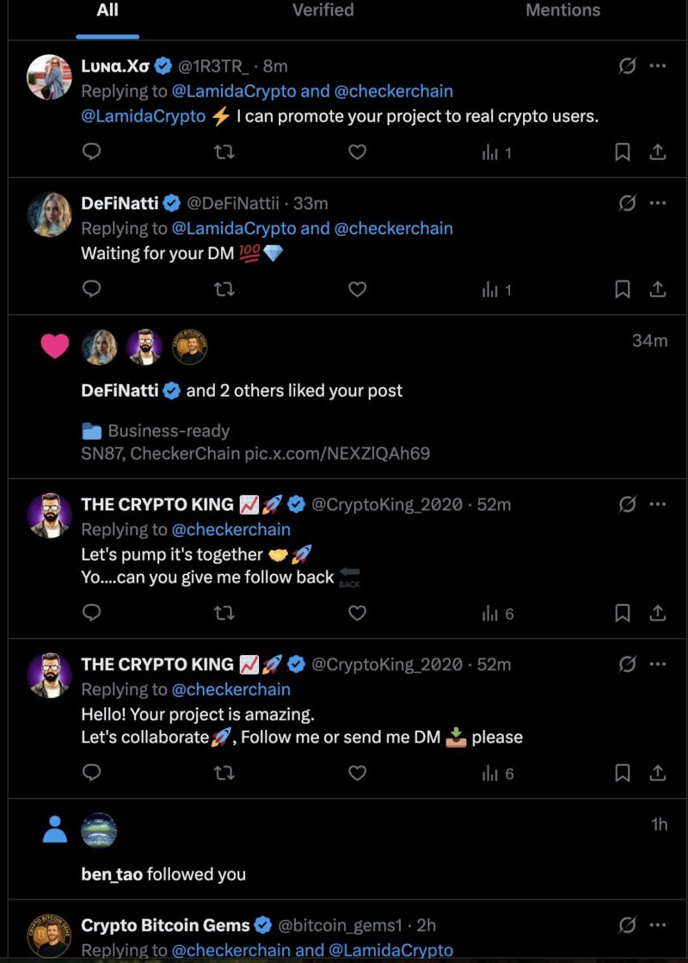This screenshot has width=688, height=963.
Task: Like Luna.Xo's reply
Action: [357, 152]
